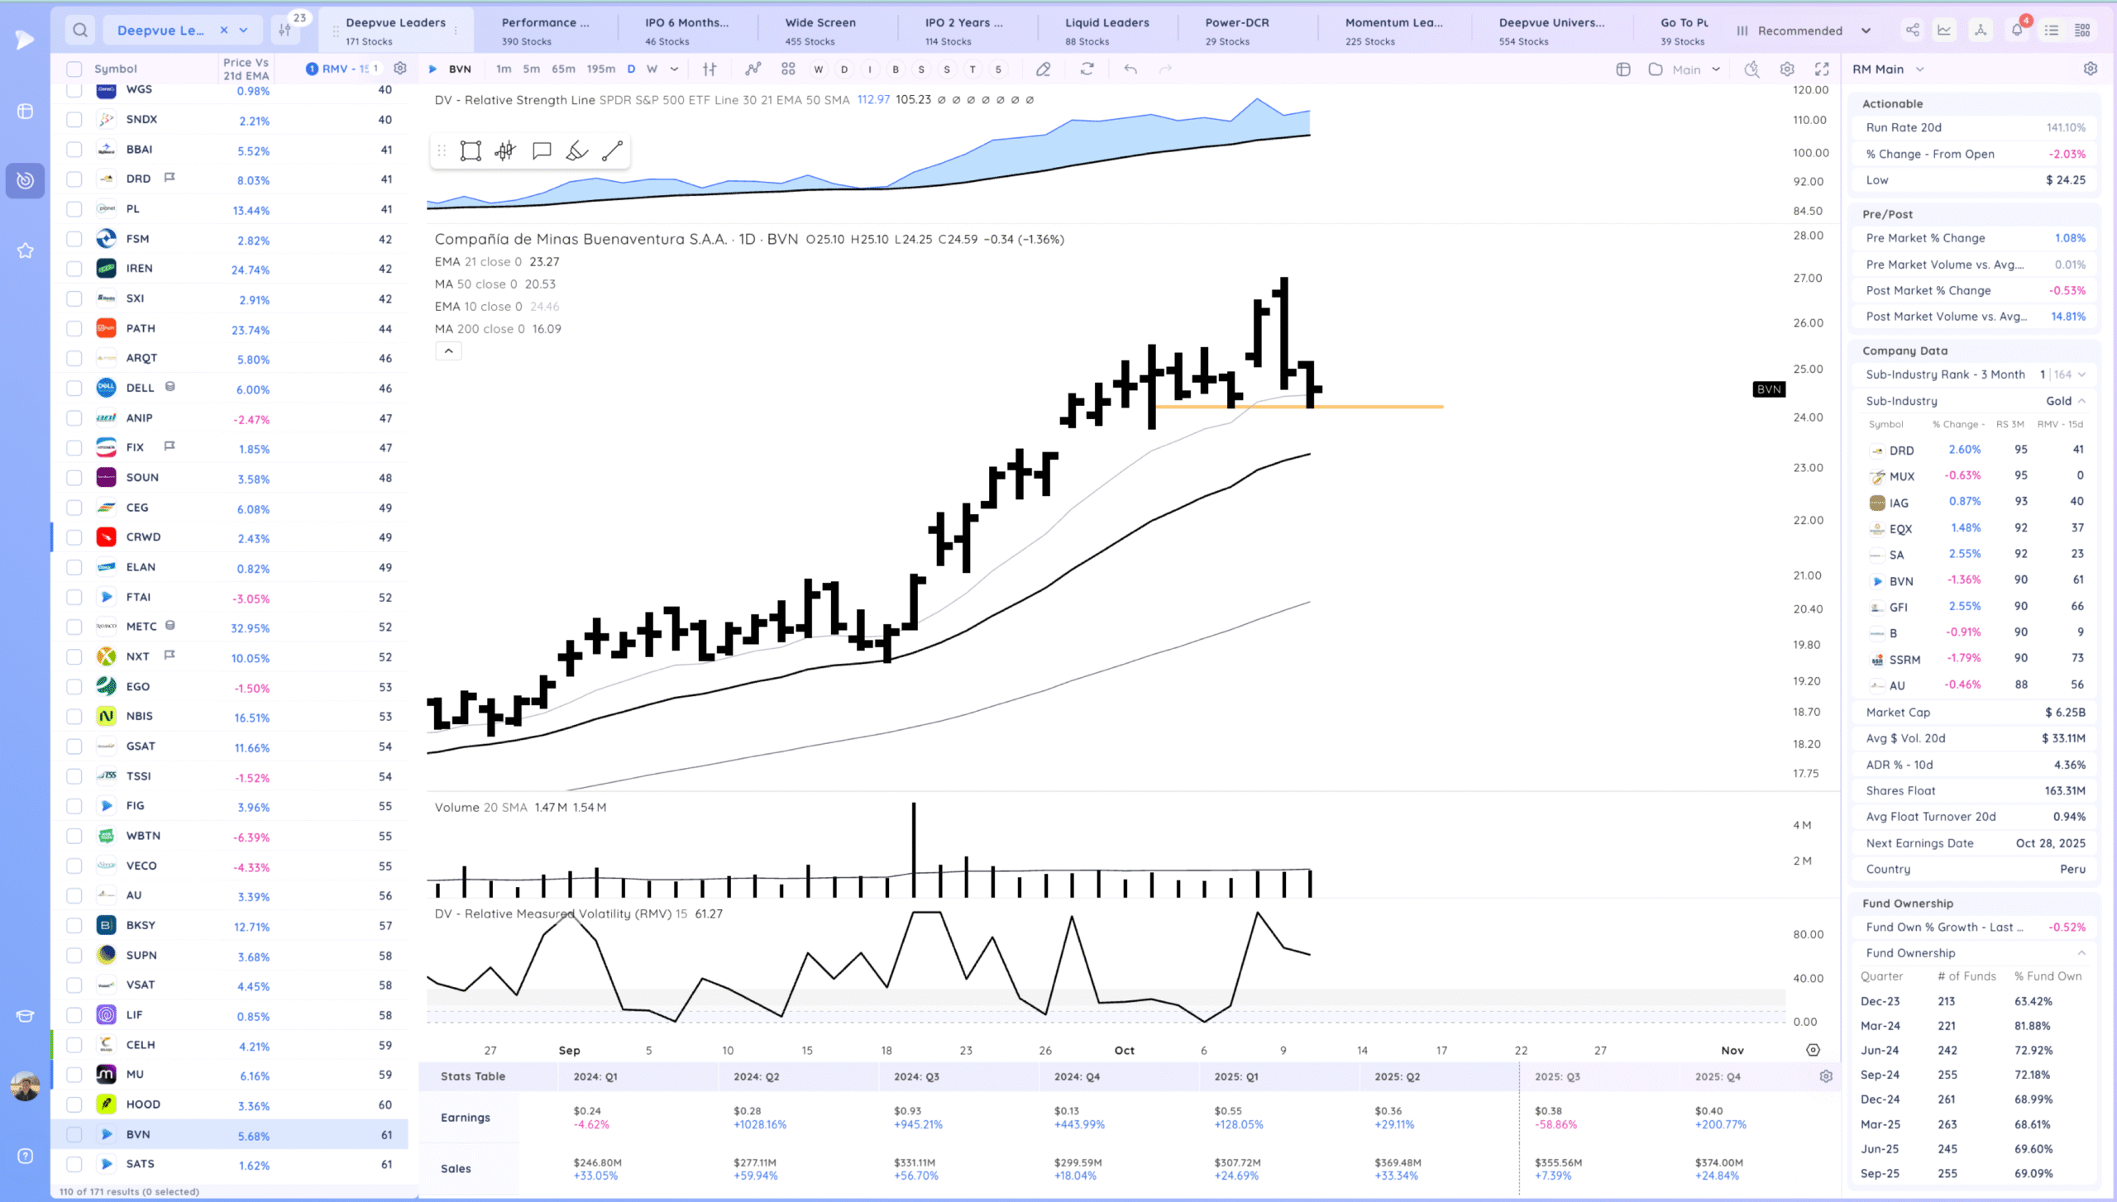This screenshot has height=1202, width=2117.
Task: Open the notifications bell icon
Action: (x=2017, y=31)
